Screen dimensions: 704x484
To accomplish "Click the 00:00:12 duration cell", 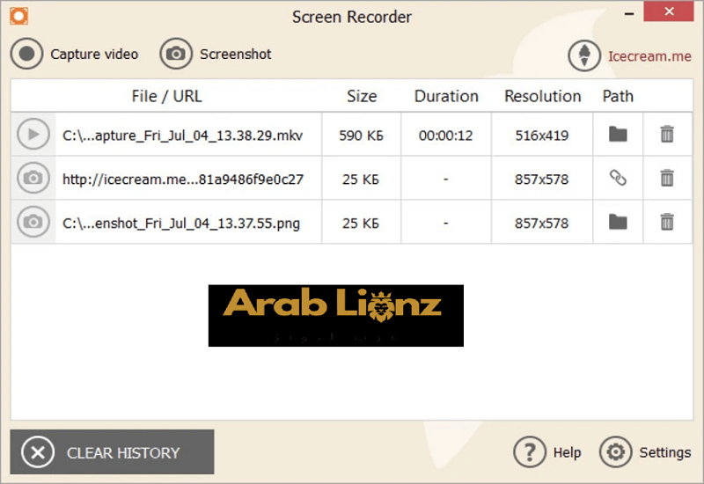I will pyautogui.click(x=446, y=136).
